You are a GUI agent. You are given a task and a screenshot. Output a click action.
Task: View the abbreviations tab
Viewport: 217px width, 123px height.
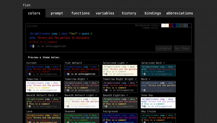point(179,13)
